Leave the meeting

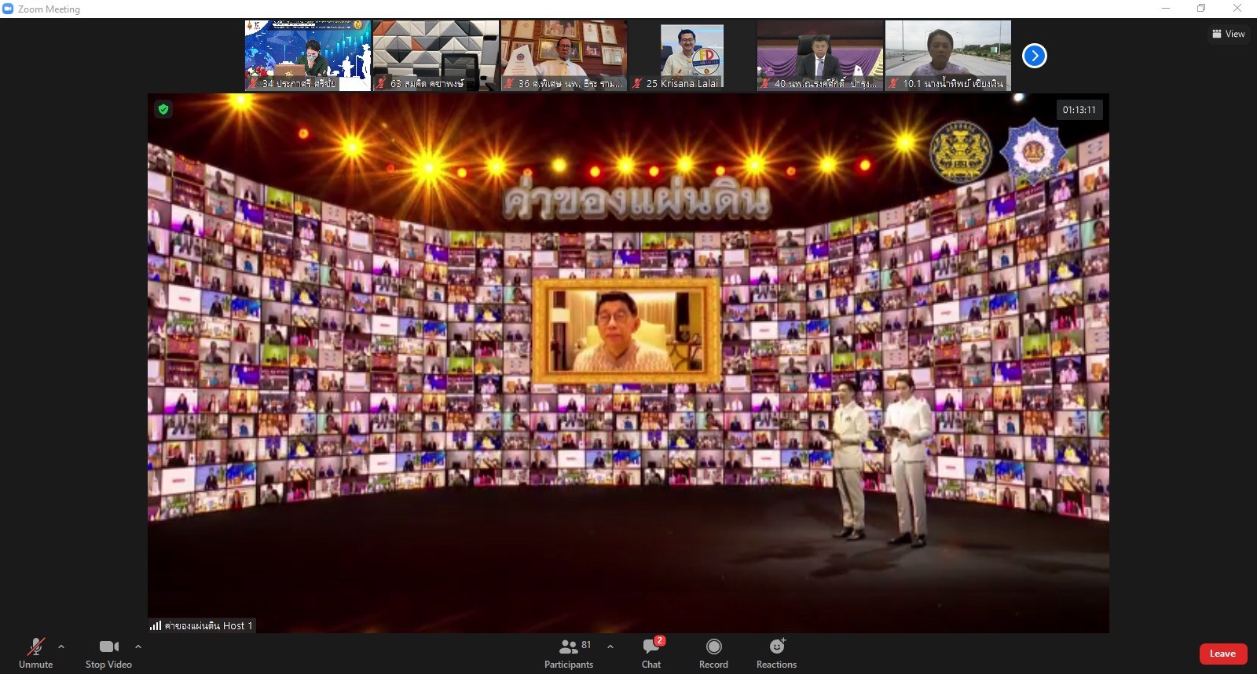(x=1222, y=654)
